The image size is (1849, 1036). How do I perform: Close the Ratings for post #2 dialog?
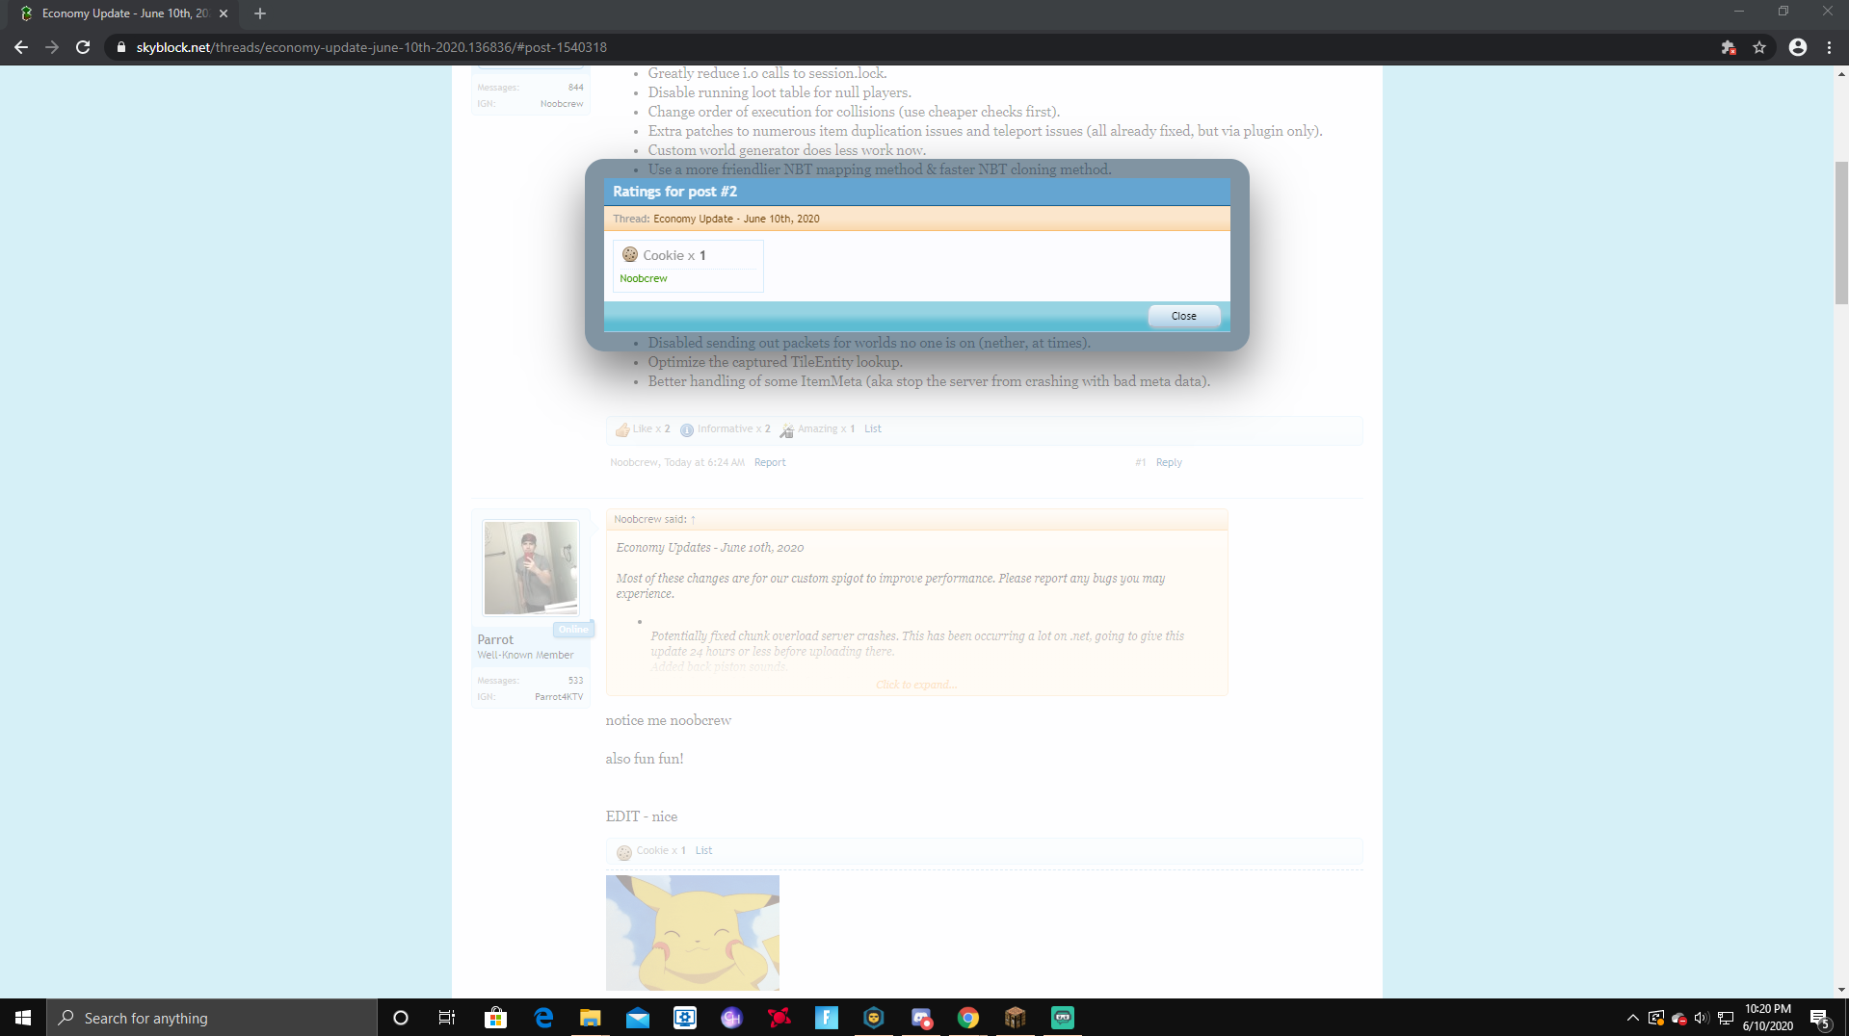1183,316
